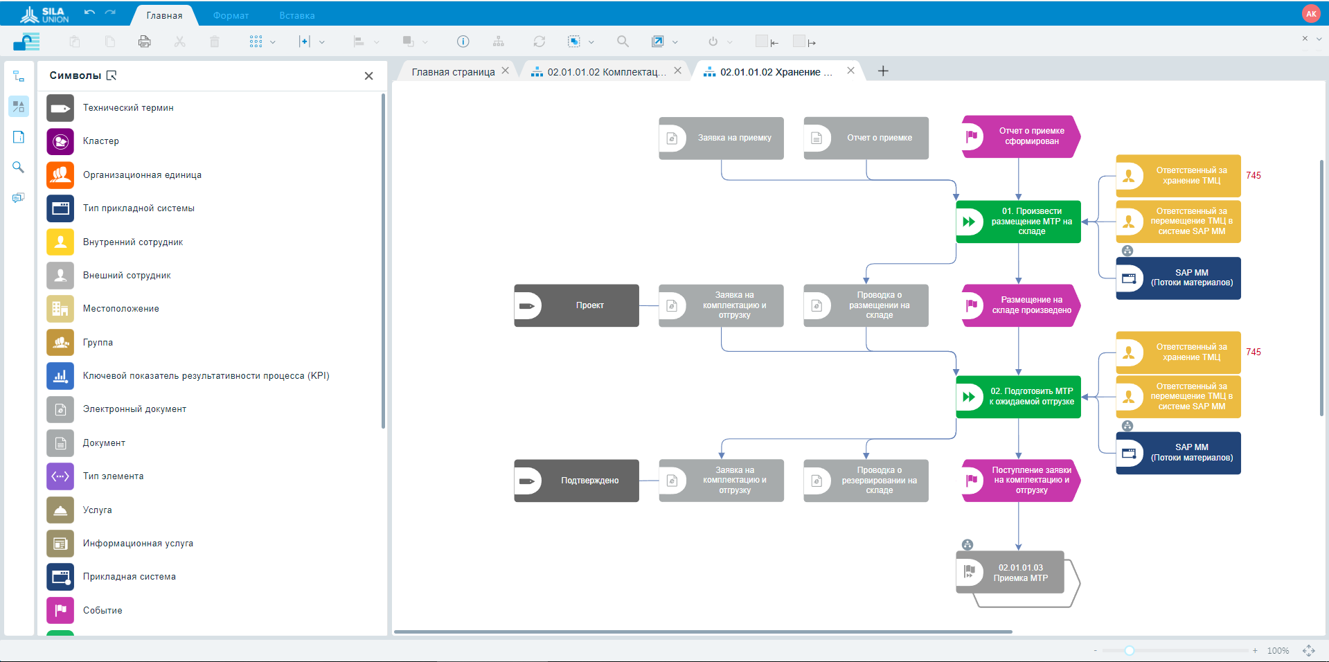Click the magnifier search icon in toolbar

tap(623, 42)
